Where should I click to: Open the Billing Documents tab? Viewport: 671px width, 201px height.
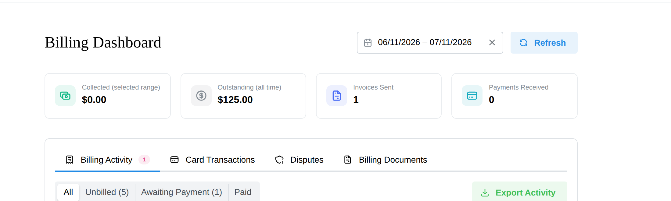point(386,160)
